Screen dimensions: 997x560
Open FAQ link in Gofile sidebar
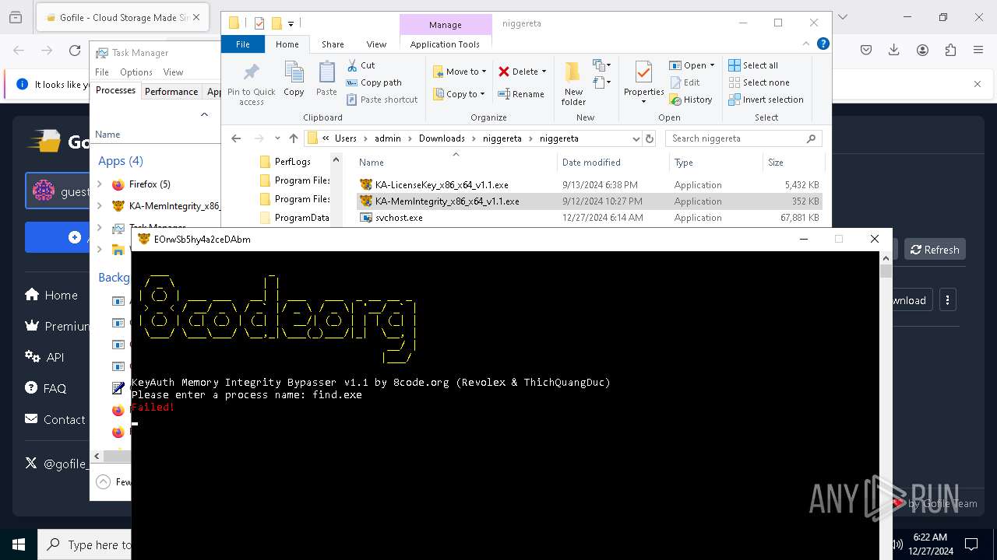point(45,388)
